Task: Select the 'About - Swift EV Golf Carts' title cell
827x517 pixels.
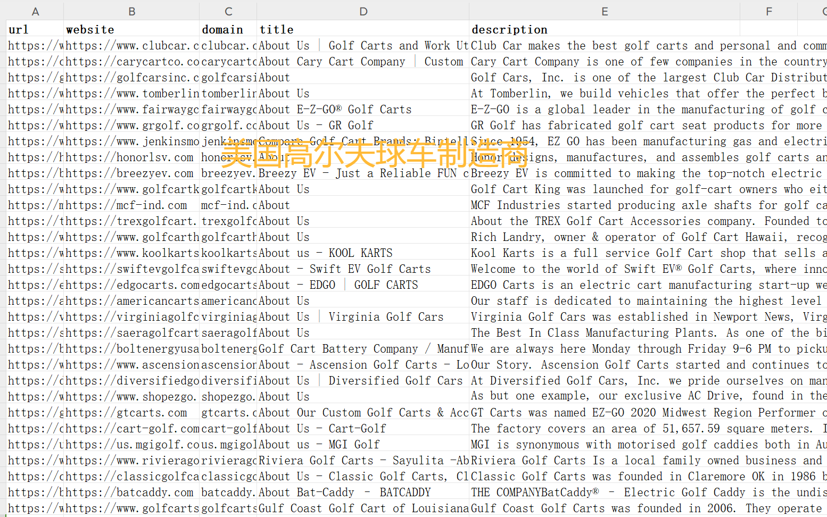Action: pos(363,269)
